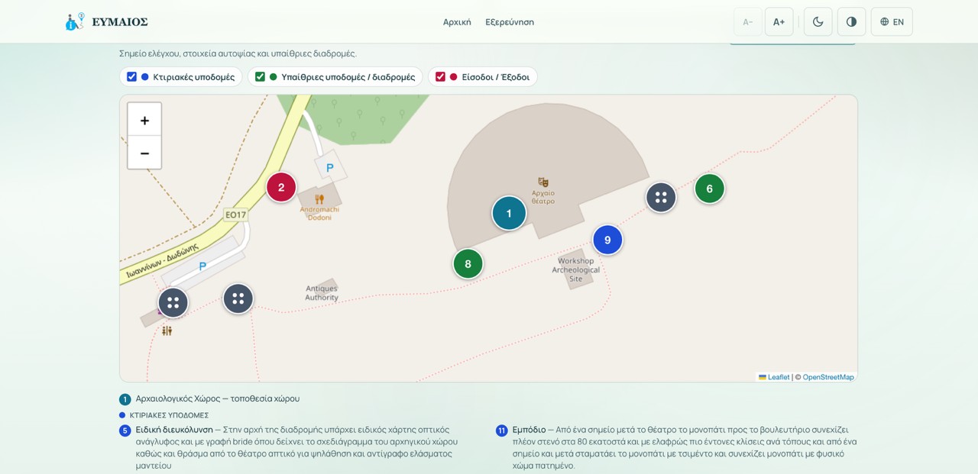Increase font size with A+ button
This screenshot has height=474, width=978.
[779, 21]
